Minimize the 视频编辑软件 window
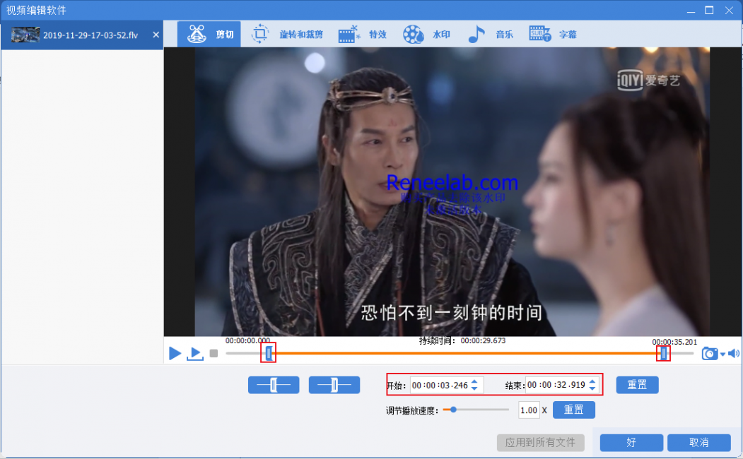743x459 pixels. [x=691, y=11]
